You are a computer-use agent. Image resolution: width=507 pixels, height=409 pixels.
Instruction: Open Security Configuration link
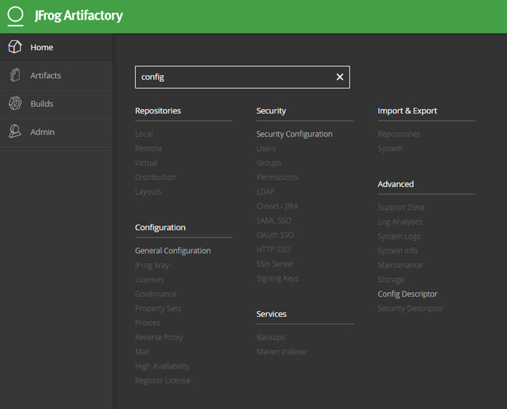point(294,134)
